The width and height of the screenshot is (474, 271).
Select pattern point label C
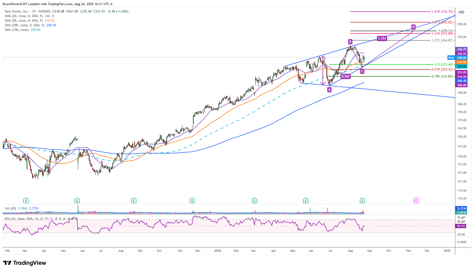tap(362, 71)
